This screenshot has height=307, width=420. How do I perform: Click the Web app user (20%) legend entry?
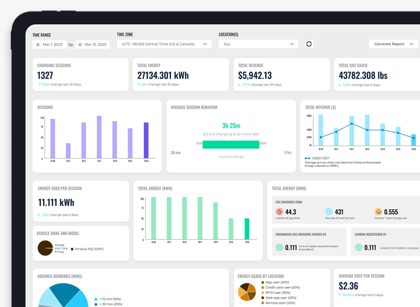(279, 298)
